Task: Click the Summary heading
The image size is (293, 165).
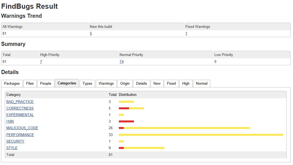Action: [13, 44]
